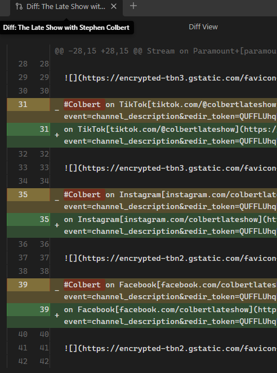Click the plus marker on added line 31
The height and width of the screenshot is (373, 277).
coord(57,135)
